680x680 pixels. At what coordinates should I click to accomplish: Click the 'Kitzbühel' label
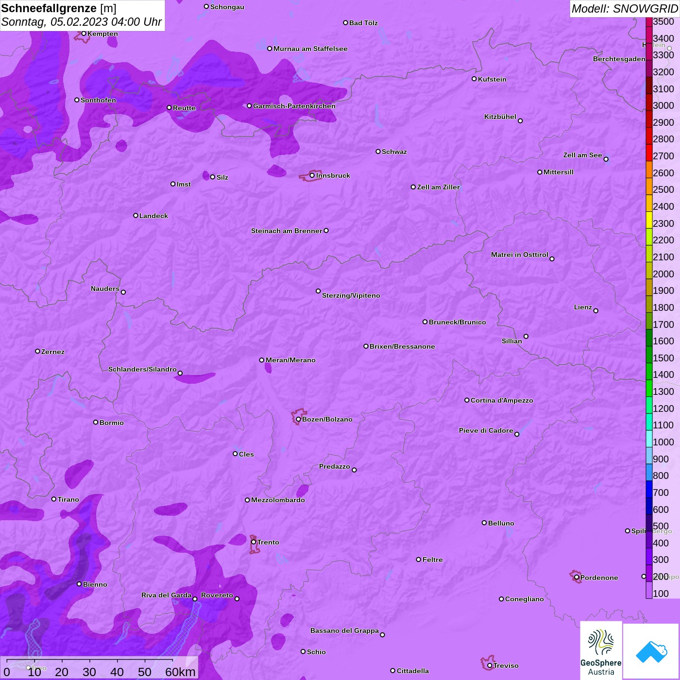pyautogui.click(x=500, y=117)
